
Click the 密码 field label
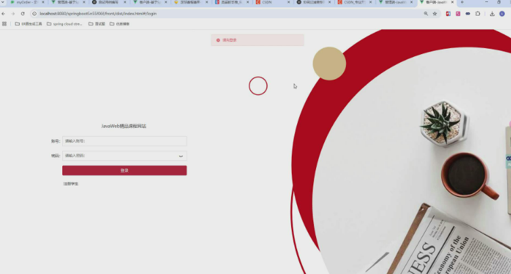(x=55, y=156)
